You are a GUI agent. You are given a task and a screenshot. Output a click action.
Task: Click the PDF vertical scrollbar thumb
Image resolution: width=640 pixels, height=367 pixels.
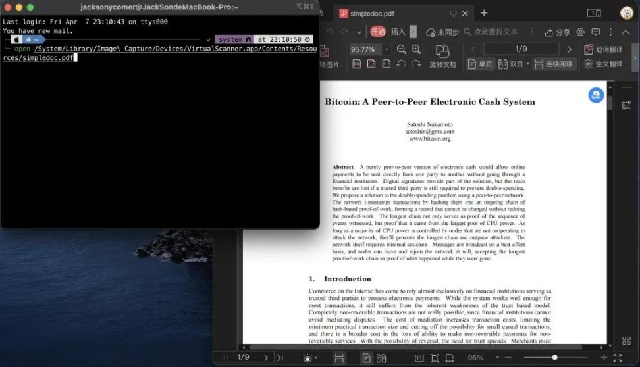(x=610, y=103)
